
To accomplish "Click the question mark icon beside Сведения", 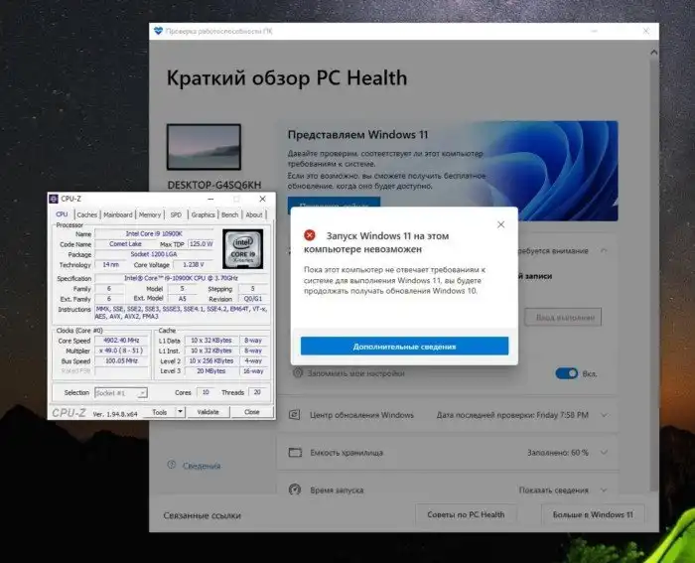I will [172, 465].
